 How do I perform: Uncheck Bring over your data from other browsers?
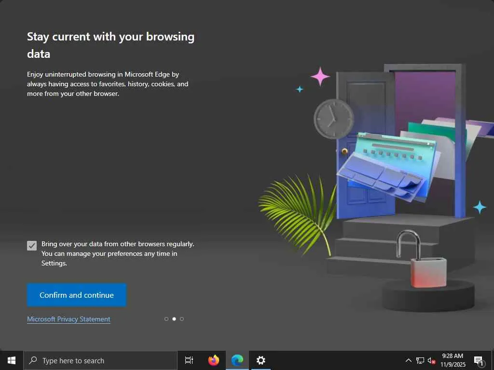(x=32, y=245)
